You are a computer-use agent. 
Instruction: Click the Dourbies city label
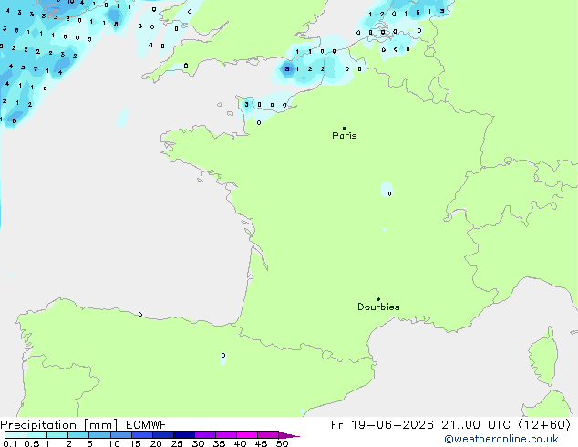(378, 307)
